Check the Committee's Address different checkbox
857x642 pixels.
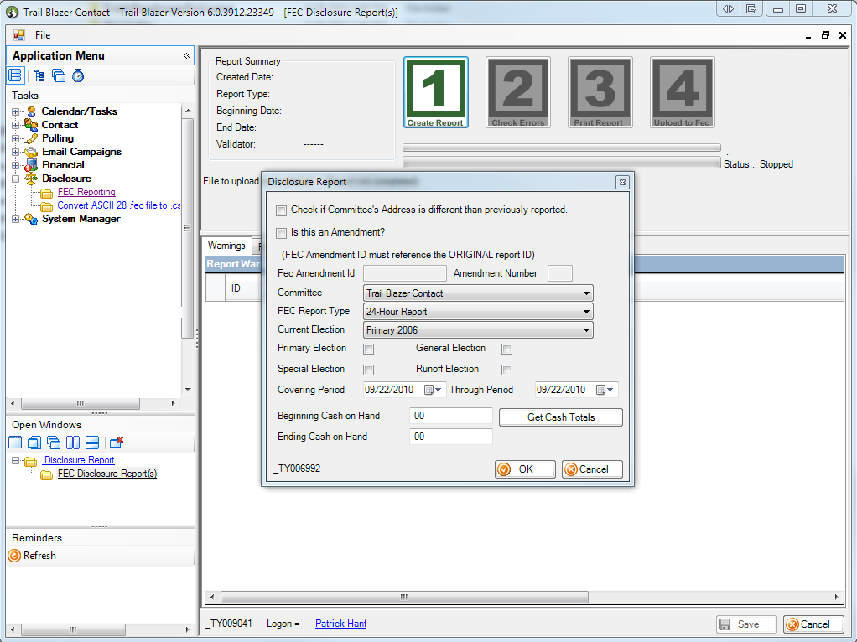[282, 210]
